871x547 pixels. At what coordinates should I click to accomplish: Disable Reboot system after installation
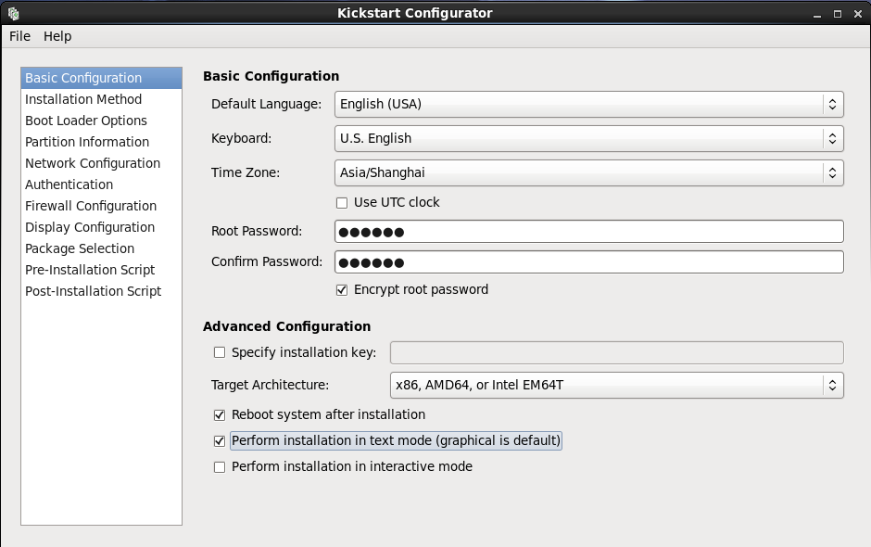[220, 414]
